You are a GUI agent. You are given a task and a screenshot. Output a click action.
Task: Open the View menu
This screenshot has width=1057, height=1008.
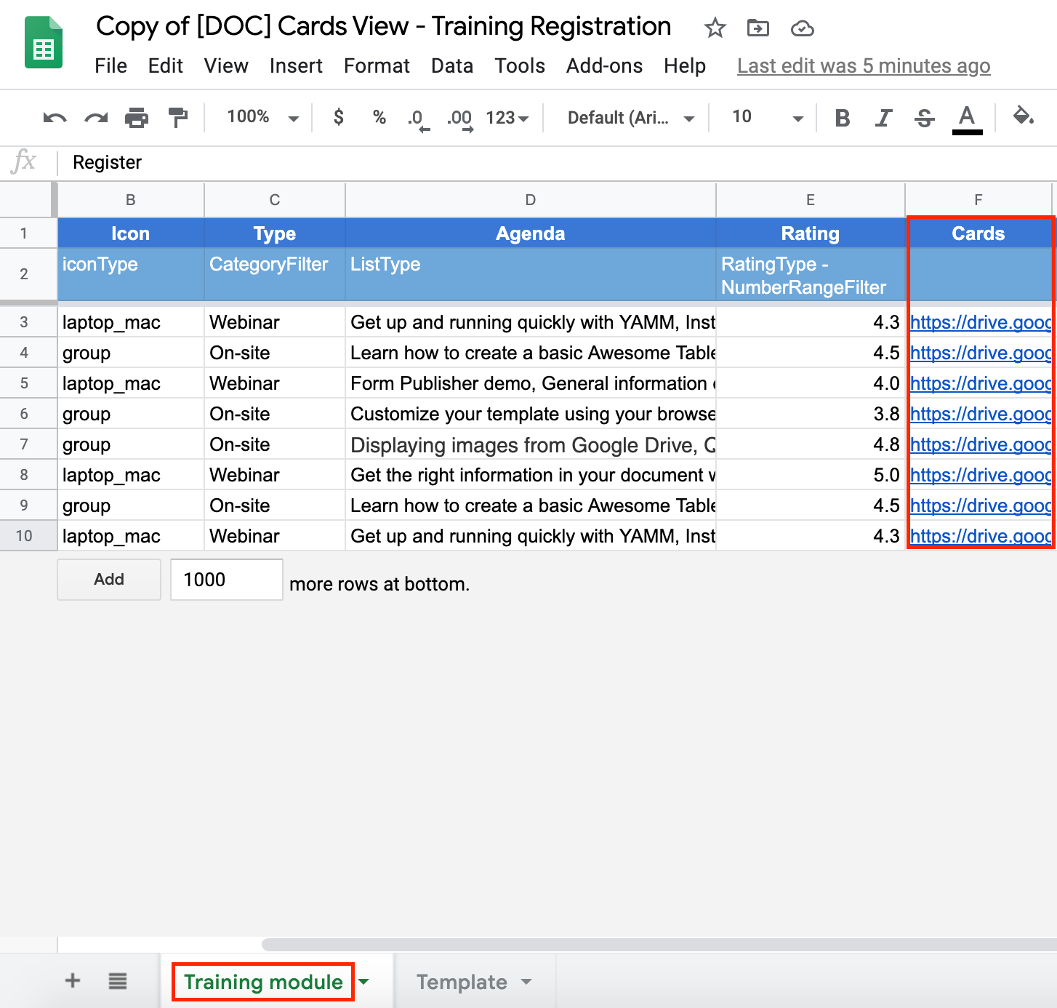tap(226, 66)
